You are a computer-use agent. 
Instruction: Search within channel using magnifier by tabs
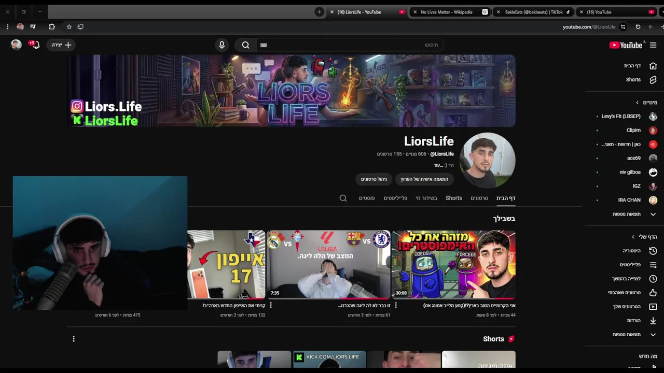pos(343,198)
